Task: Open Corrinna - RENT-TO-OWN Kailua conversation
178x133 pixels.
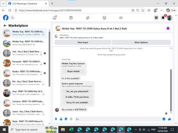Action: pyautogui.click(x=25, y=103)
